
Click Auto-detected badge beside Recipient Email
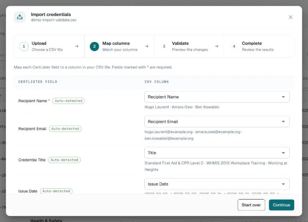point(65,129)
